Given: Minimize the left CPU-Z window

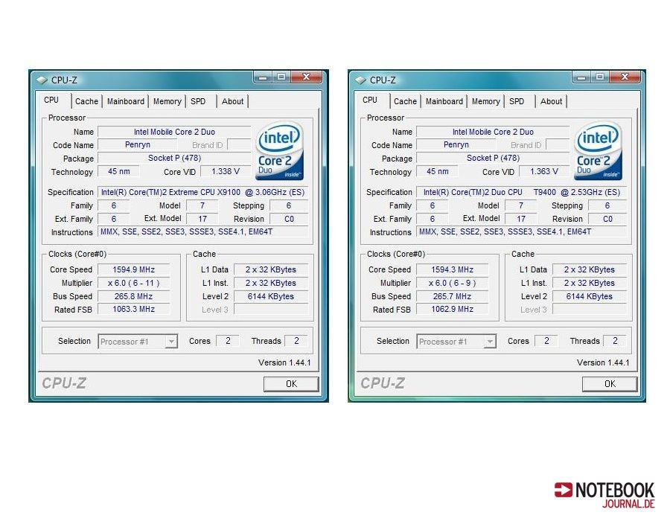Looking at the screenshot, I should pos(263,77).
